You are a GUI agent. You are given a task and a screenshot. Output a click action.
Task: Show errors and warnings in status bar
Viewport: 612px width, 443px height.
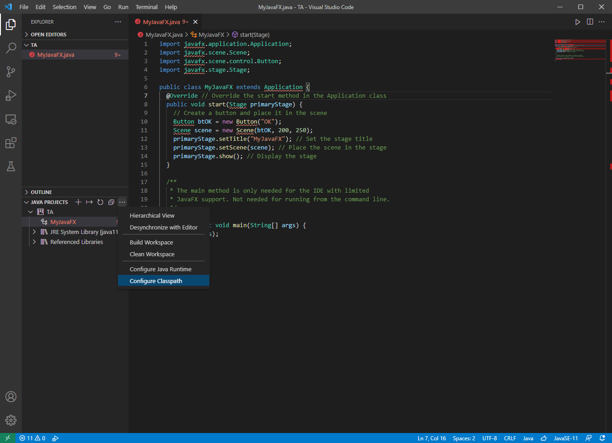tap(32, 438)
